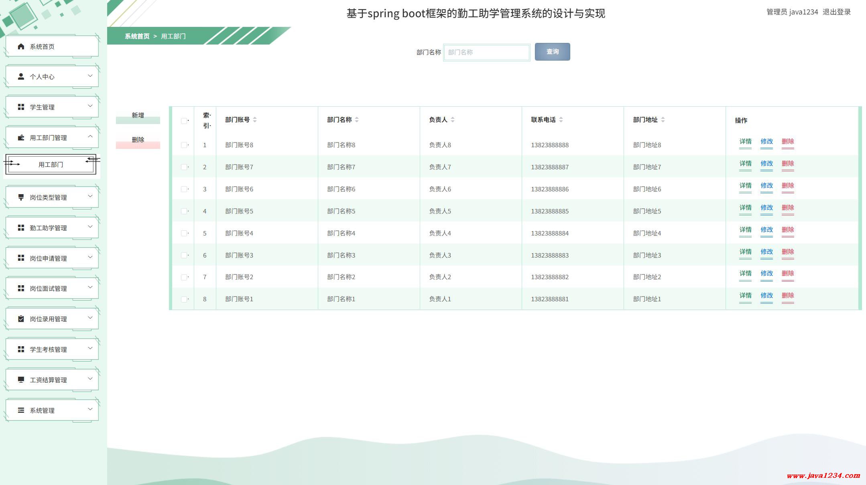Click the list icon beside 系统管理
This screenshot has width=866, height=485.
(x=21, y=410)
